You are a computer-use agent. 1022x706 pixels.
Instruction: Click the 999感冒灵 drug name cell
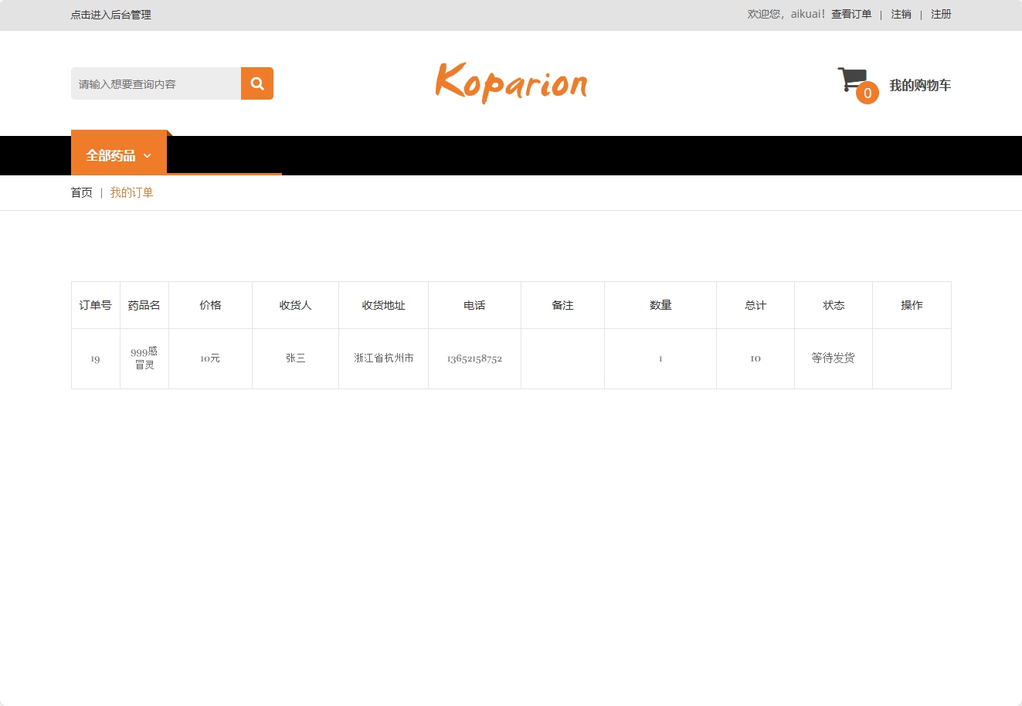pyautogui.click(x=144, y=358)
